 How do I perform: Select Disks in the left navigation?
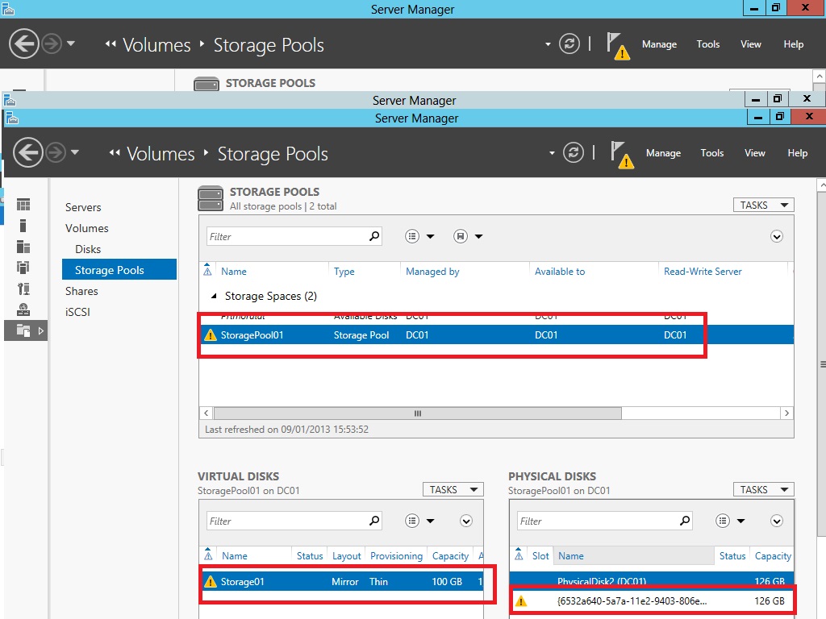point(88,249)
